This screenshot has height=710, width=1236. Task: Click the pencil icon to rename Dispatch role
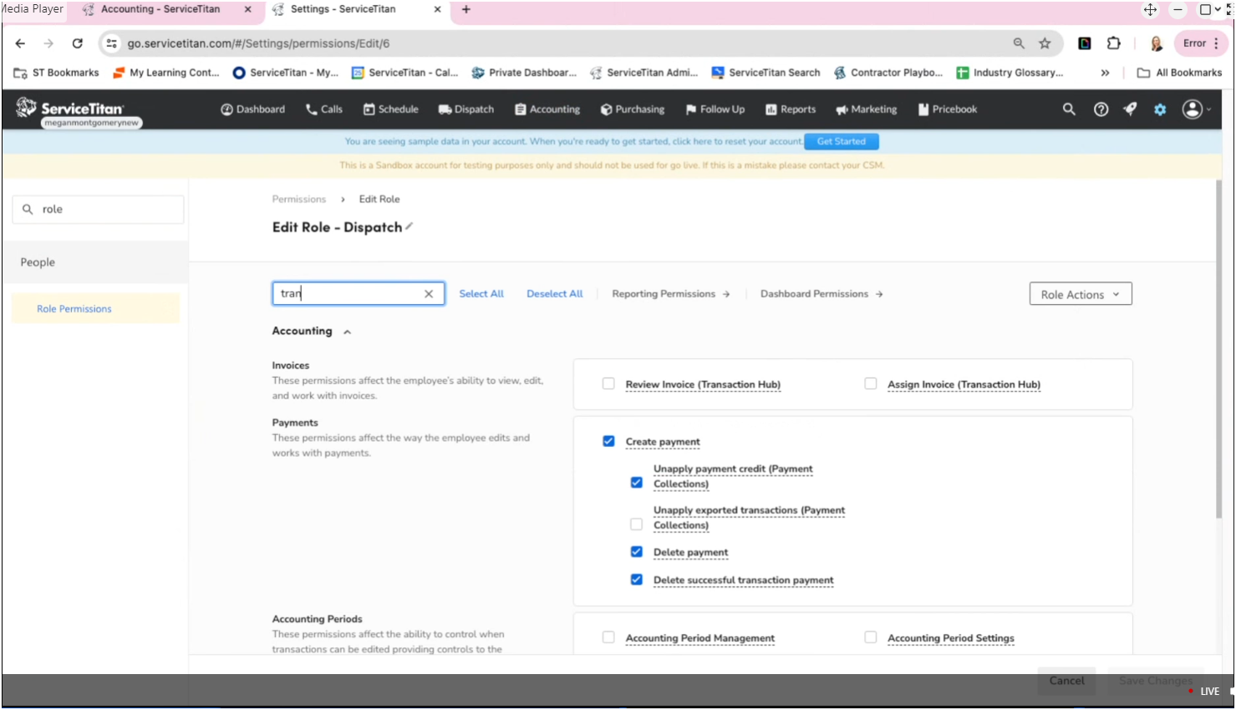click(409, 226)
